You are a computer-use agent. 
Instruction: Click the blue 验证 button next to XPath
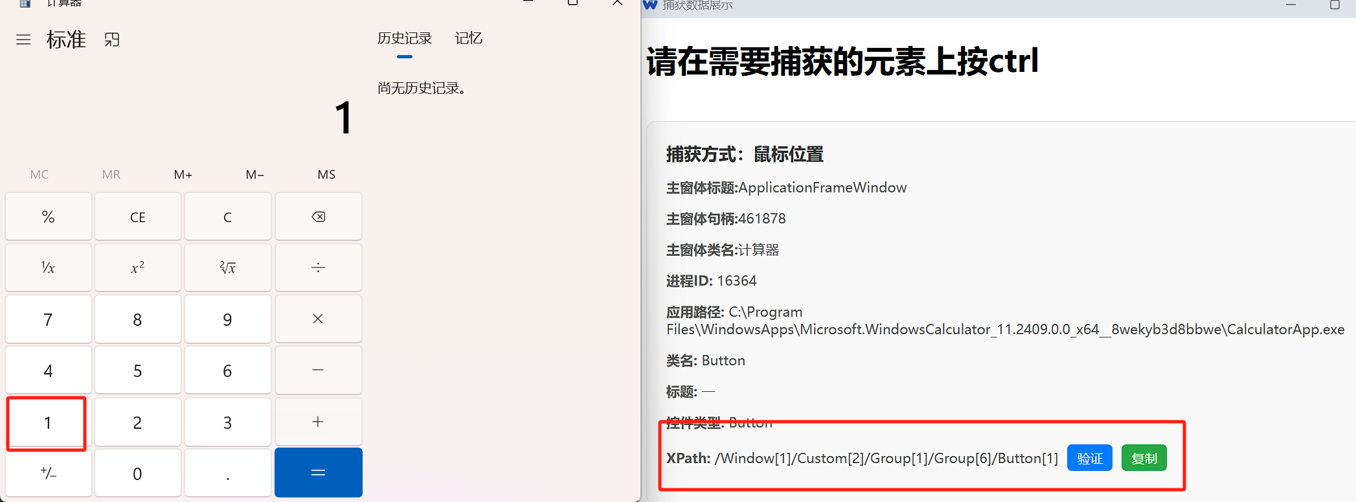tap(1090, 458)
